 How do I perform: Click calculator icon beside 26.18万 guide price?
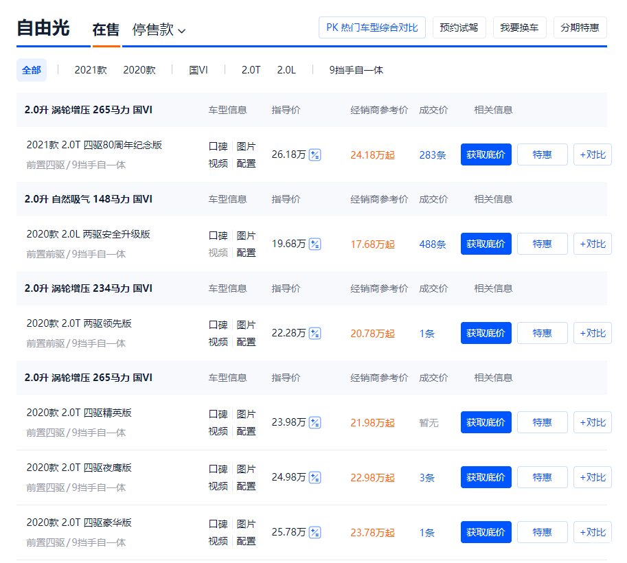pyautogui.click(x=315, y=155)
